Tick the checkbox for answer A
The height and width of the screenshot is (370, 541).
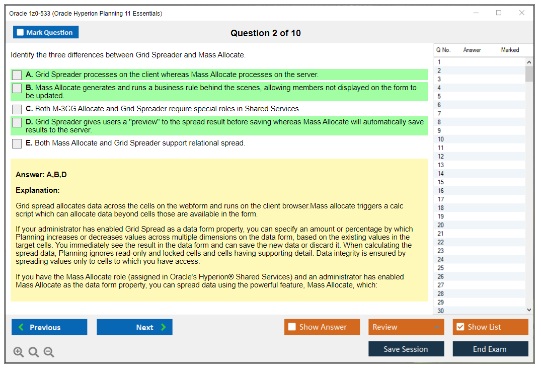tap(17, 75)
